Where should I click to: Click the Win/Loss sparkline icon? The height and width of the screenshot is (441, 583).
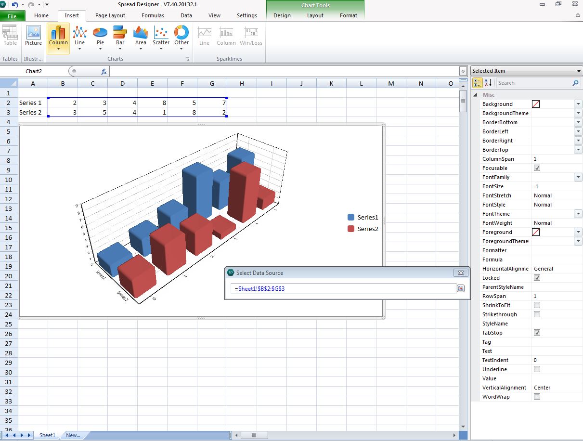[x=251, y=36]
